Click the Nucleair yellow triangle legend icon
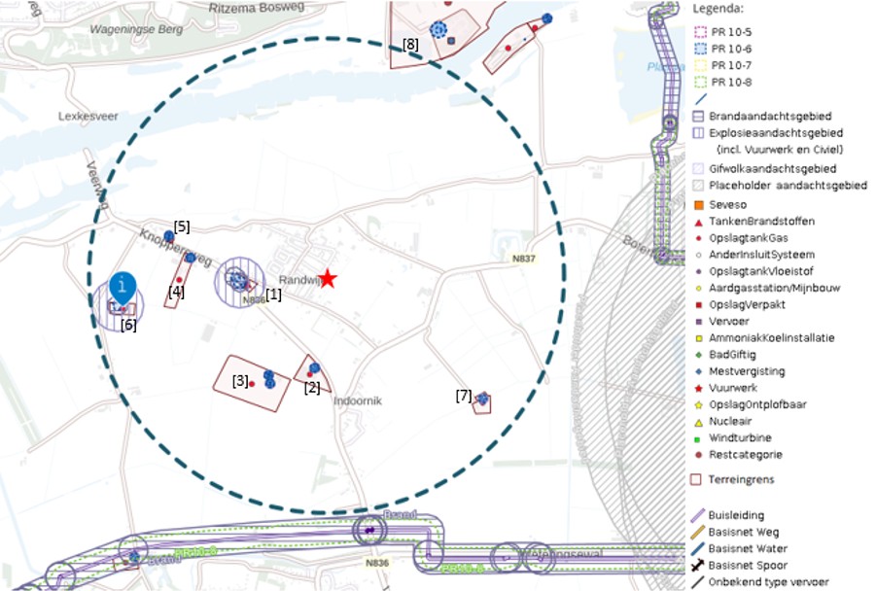Screen dimensions: 876x591 pyautogui.click(x=698, y=422)
